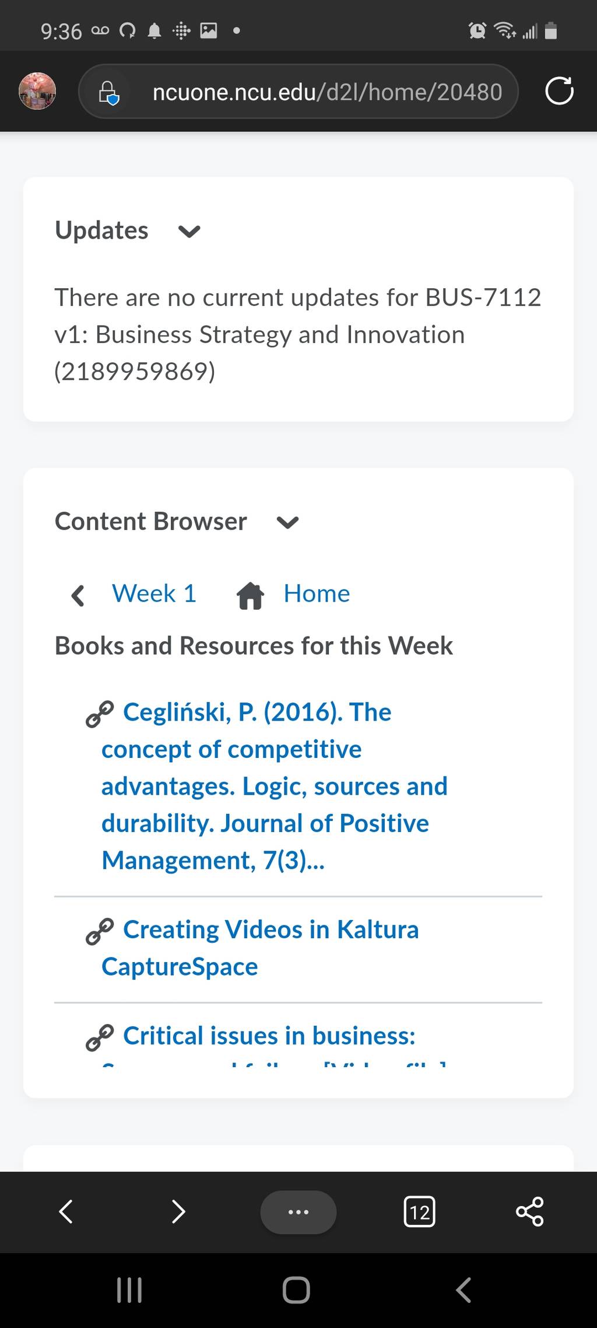This screenshot has height=1328, width=597.
Task: Open the browser three-dots menu
Action: pyautogui.click(x=298, y=1212)
